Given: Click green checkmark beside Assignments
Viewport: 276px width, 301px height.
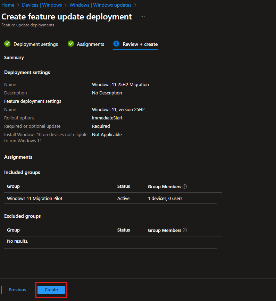Looking at the screenshot, I should [71, 44].
